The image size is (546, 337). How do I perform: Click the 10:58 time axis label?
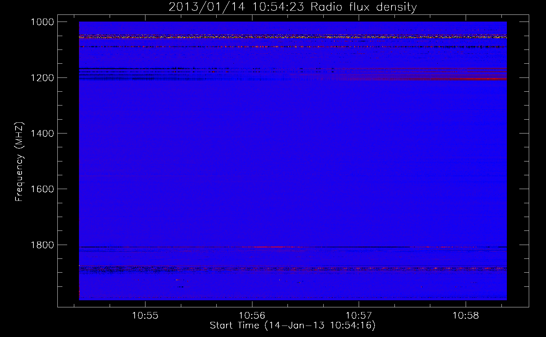466,316
